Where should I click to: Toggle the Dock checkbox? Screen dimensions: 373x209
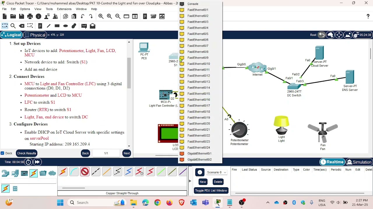[x=2, y=153]
